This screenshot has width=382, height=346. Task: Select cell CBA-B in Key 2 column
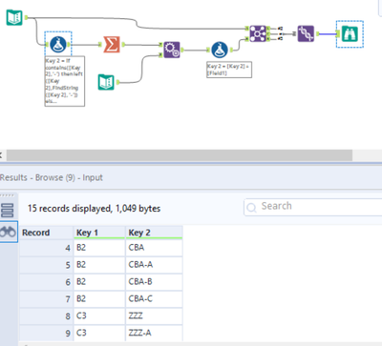pos(154,282)
